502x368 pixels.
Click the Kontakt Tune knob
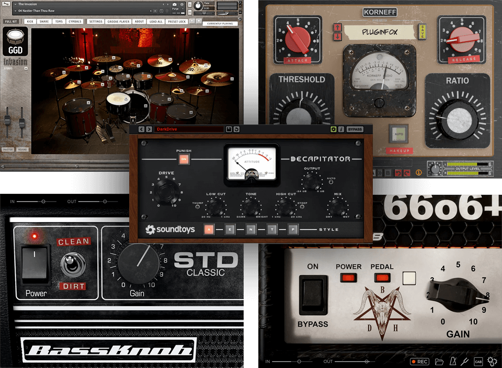(198, 6)
